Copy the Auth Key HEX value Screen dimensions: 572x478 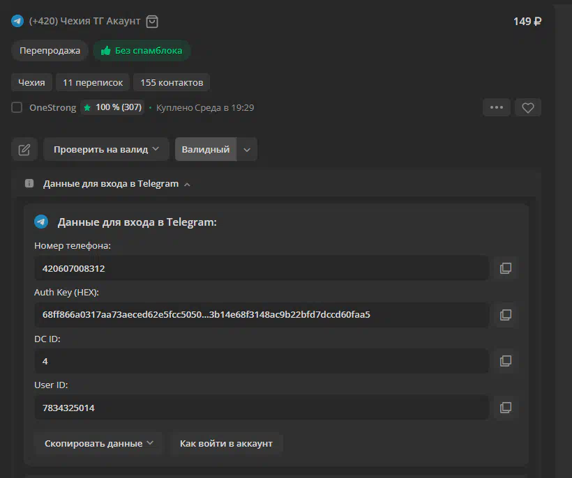(x=506, y=315)
